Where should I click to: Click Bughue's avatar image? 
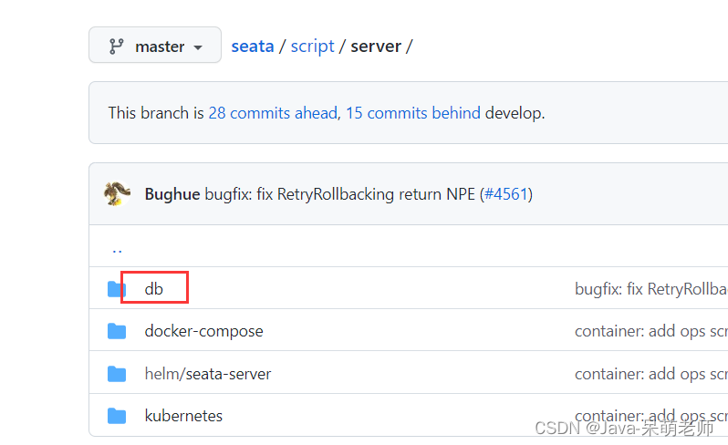click(117, 193)
